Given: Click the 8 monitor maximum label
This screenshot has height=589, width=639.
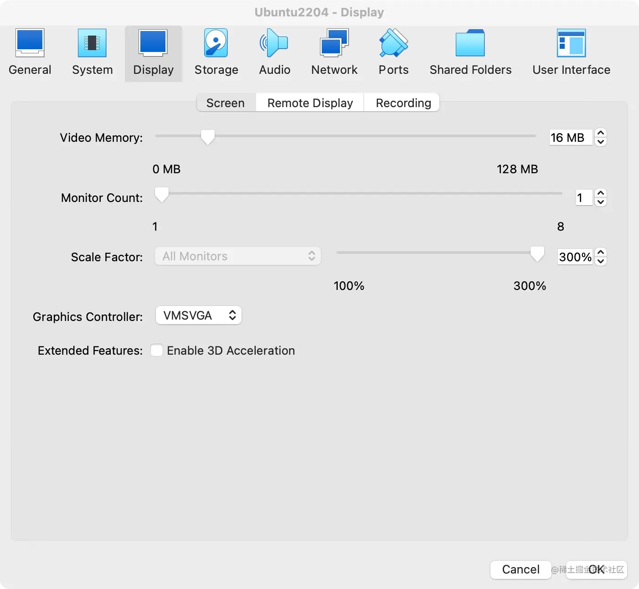Looking at the screenshot, I should click(561, 227).
